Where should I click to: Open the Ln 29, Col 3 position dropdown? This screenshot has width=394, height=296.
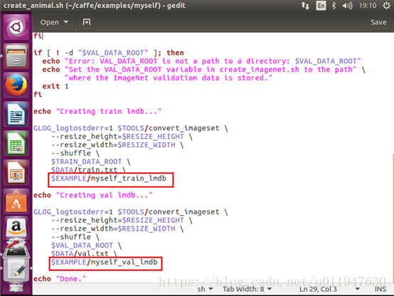(329, 289)
